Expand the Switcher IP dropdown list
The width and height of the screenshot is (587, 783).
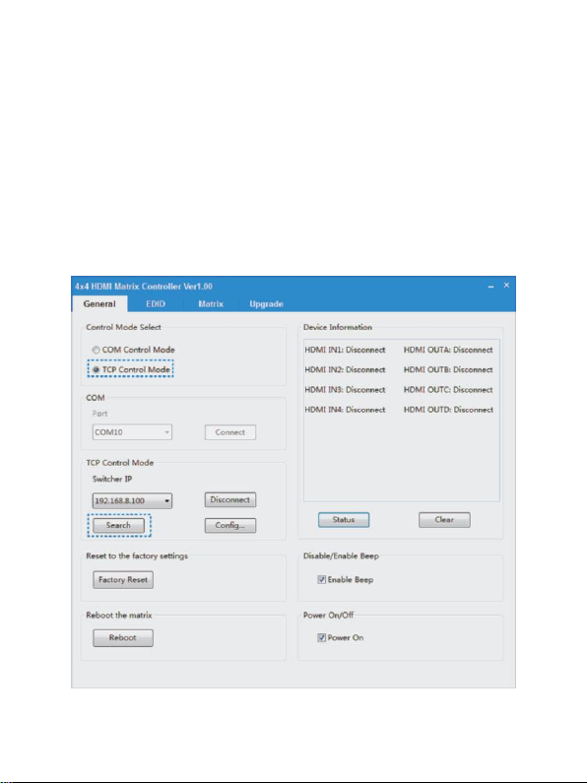pyautogui.click(x=132, y=501)
